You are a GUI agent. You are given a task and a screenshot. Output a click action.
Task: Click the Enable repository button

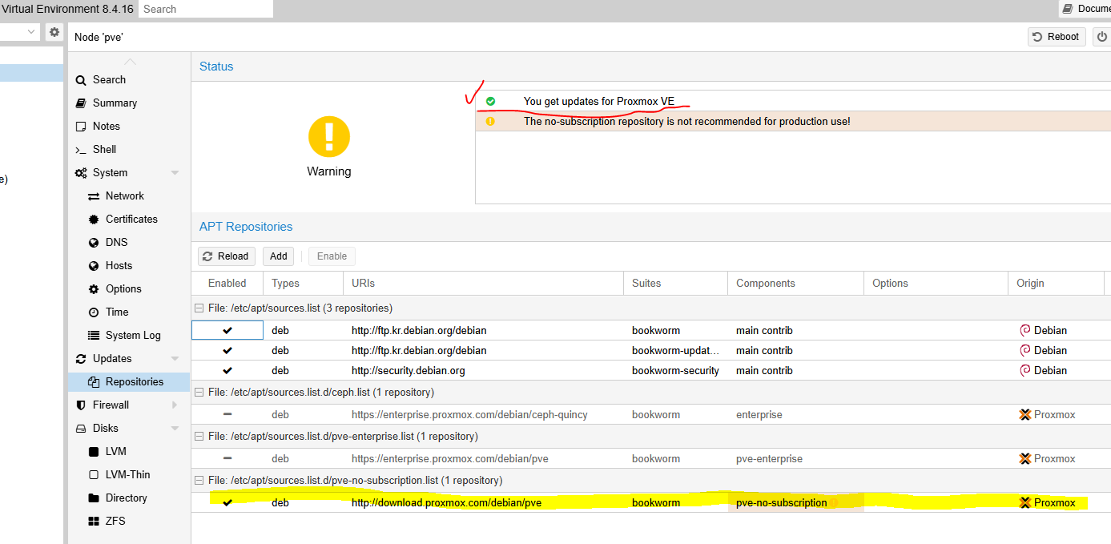(332, 256)
